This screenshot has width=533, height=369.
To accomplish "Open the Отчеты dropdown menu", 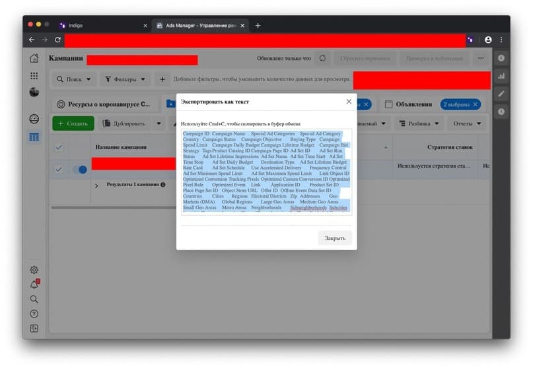I will [x=467, y=123].
